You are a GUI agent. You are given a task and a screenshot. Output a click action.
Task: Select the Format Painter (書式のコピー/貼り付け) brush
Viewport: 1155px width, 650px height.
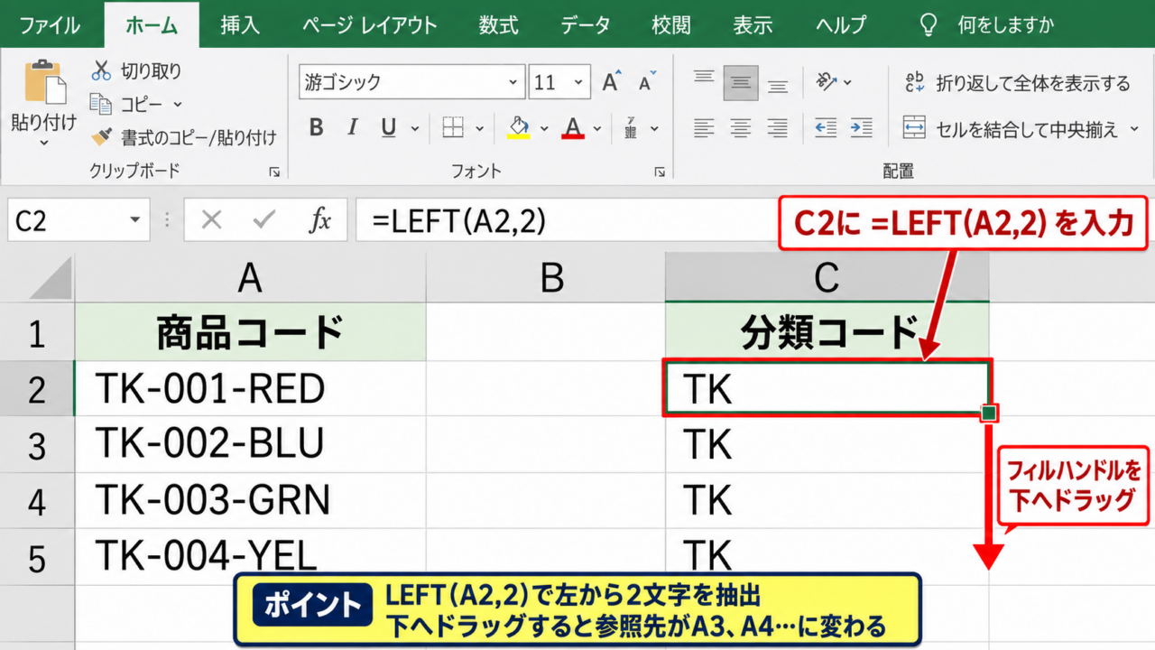click(102, 137)
